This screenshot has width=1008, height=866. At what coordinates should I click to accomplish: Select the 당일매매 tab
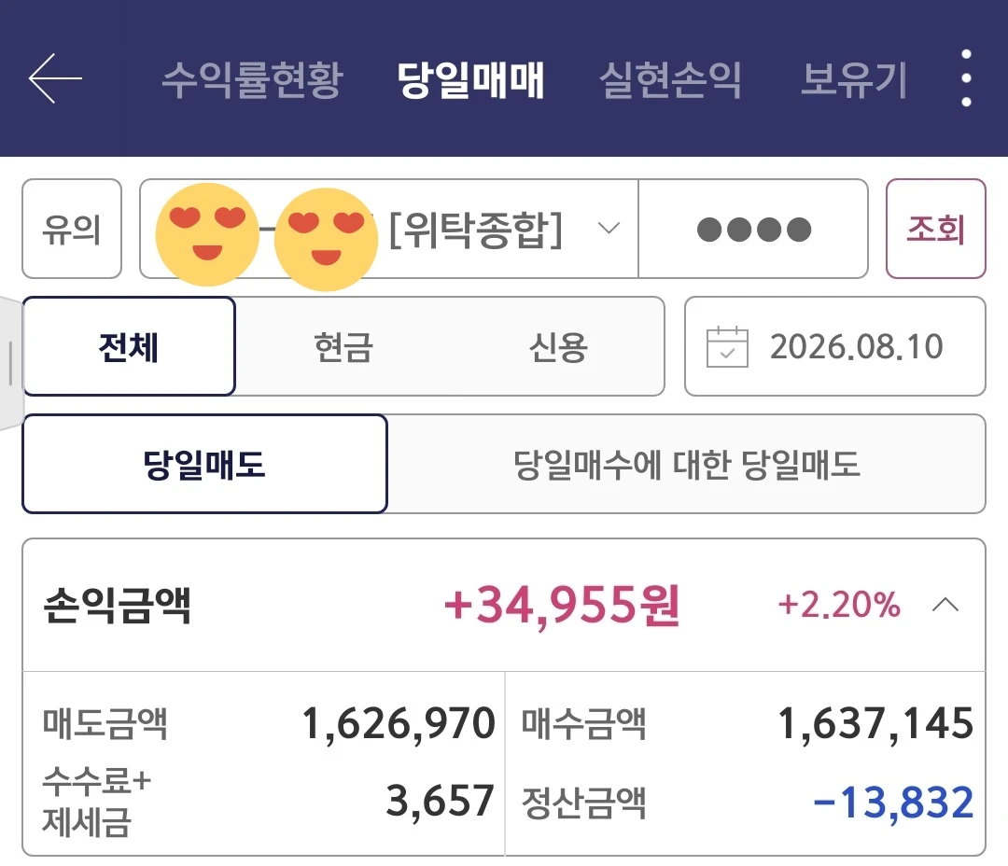[470, 80]
